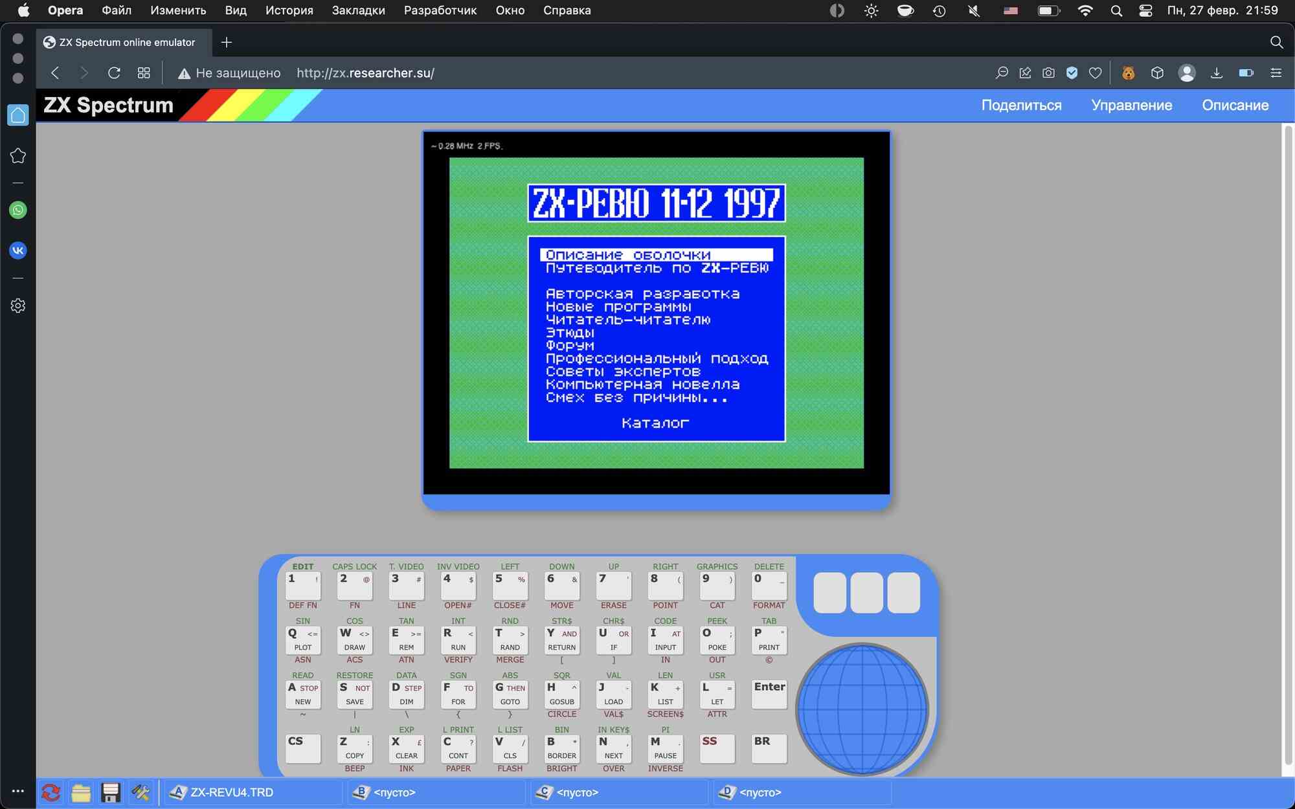Open the macOS Control Center icon
Screen dimensions: 1295x809
click(1145, 10)
